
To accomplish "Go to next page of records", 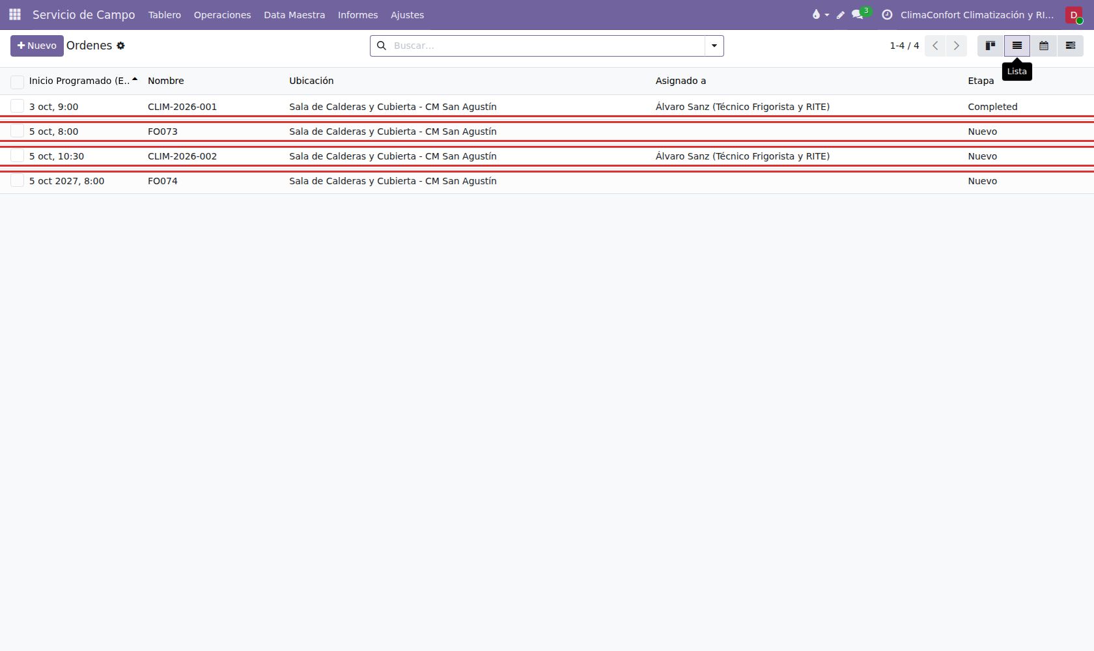I will 957,46.
